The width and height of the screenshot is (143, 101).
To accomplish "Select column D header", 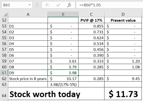I will pyautogui.click(x=123, y=14).
